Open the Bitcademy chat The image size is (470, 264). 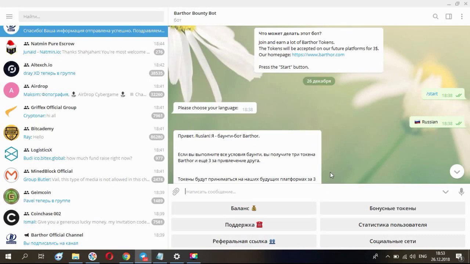click(84, 133)
